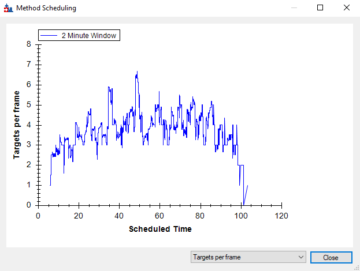The image size is (360, 271).
Task: Click the Skyline app icon in title bar
Action: coord(8,9)
